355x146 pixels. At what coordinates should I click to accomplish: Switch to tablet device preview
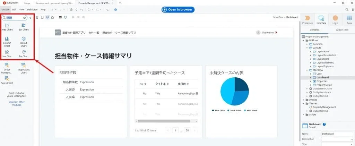[42, 17]
